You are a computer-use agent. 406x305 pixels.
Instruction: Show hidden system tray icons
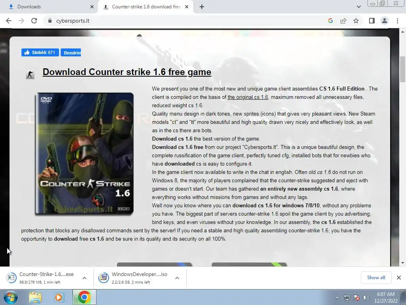pos(337,297)
